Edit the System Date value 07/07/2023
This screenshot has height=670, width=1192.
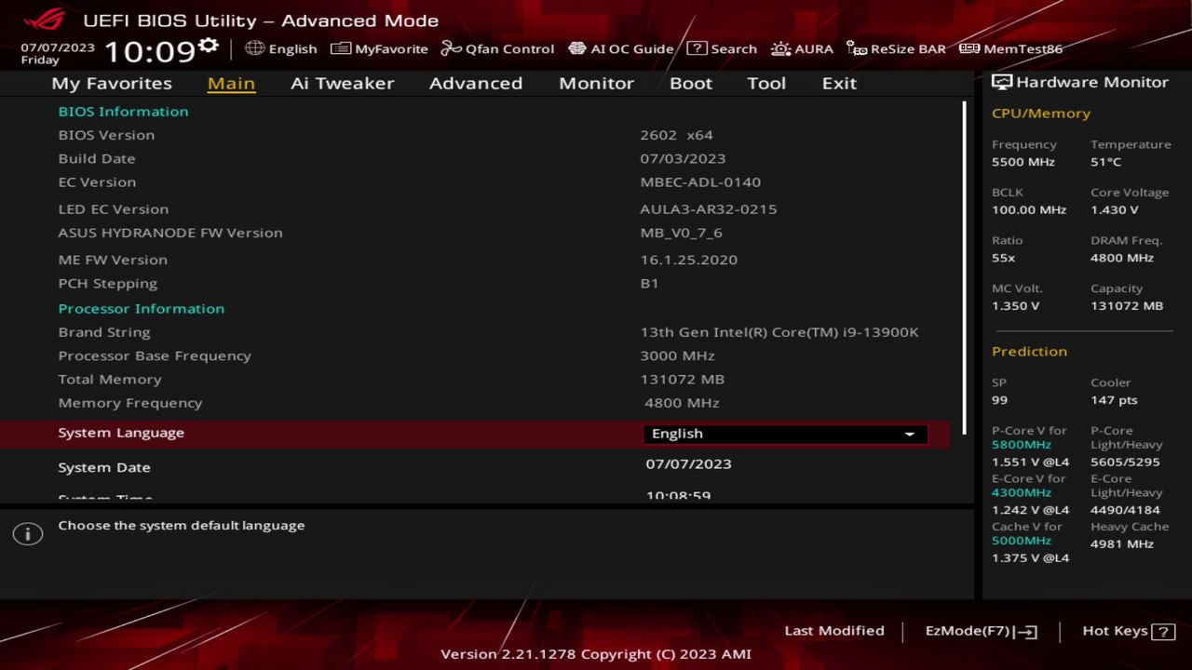coord(689,463)
